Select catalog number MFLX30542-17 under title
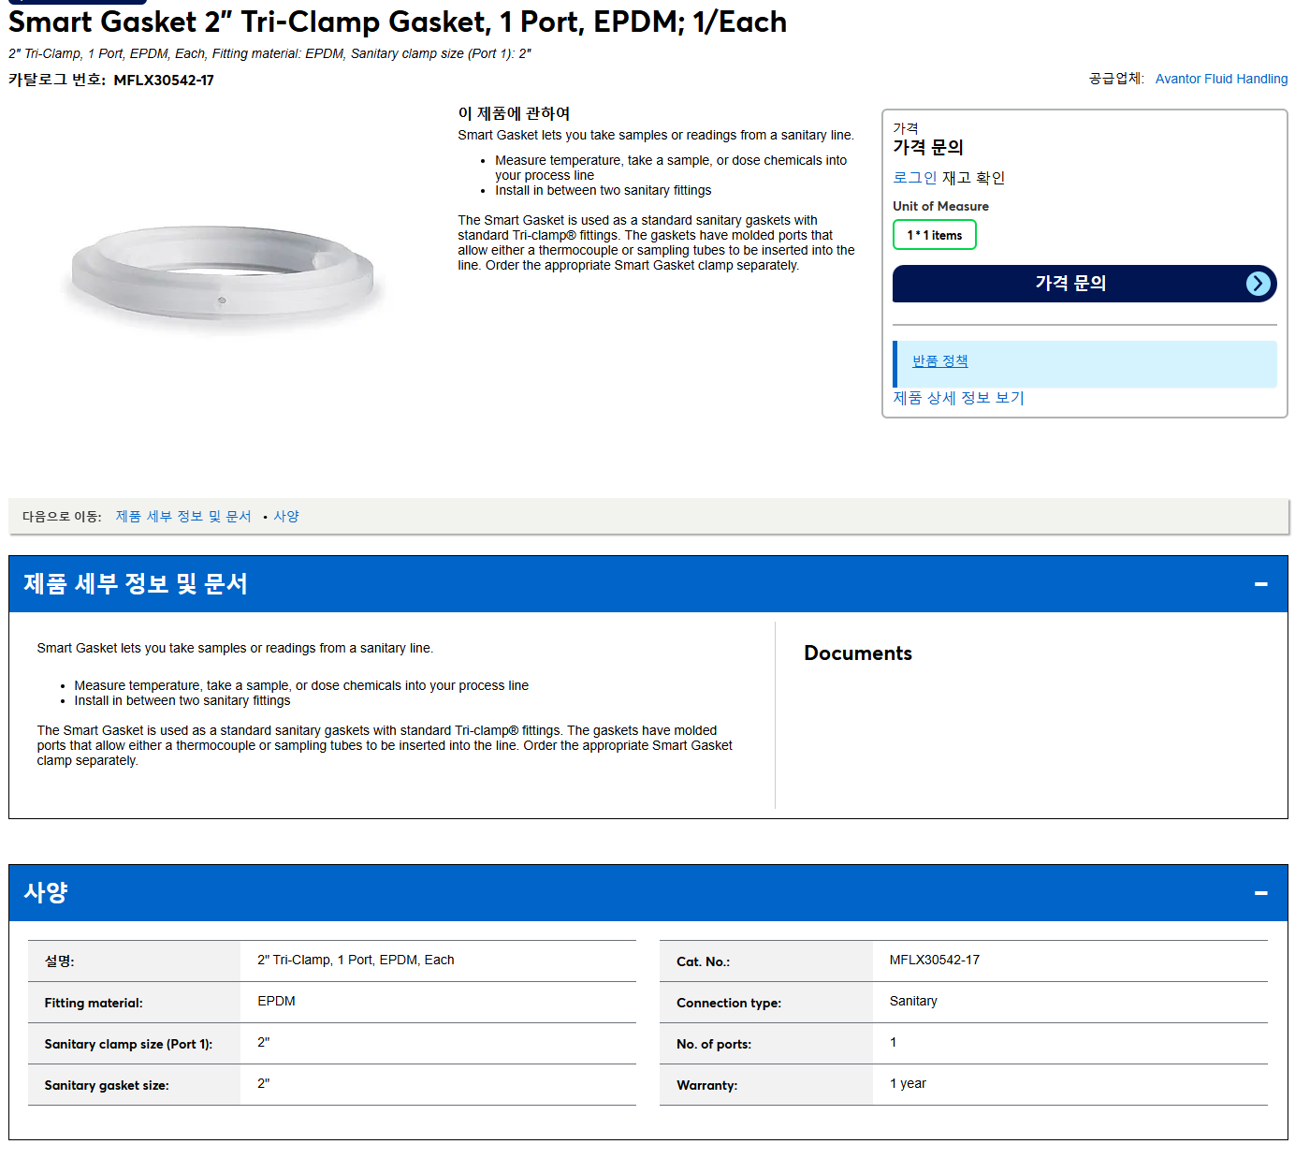This screenshot has height=1159, width=1295. click(x=164, y=81)
